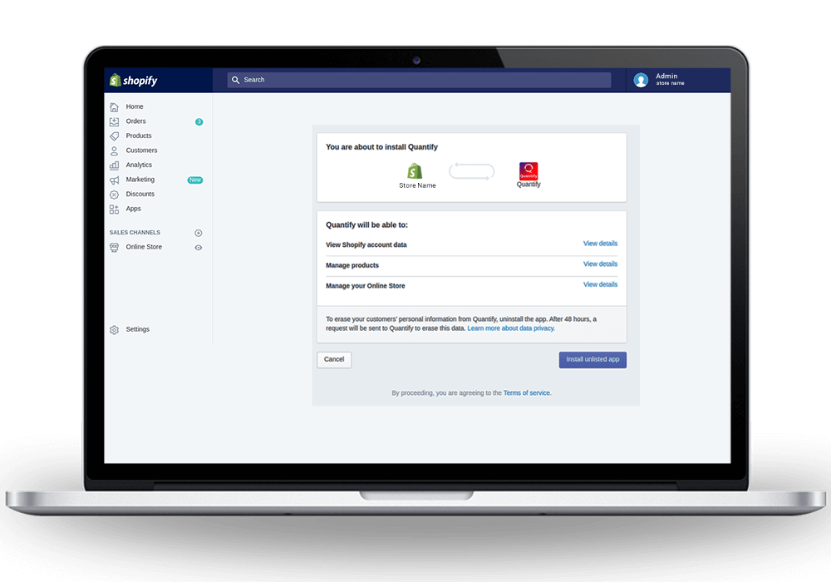View the Online Store with eye icon

tap(199, 248)
